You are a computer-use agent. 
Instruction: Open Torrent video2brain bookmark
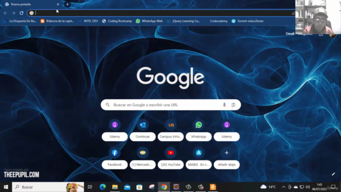coord(248,21)
